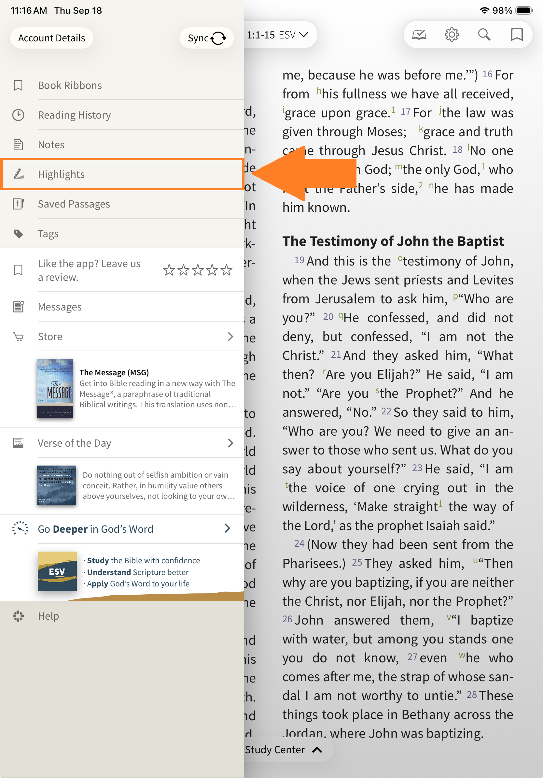Open the reading plan checkmark book icon

pos(419,35)
